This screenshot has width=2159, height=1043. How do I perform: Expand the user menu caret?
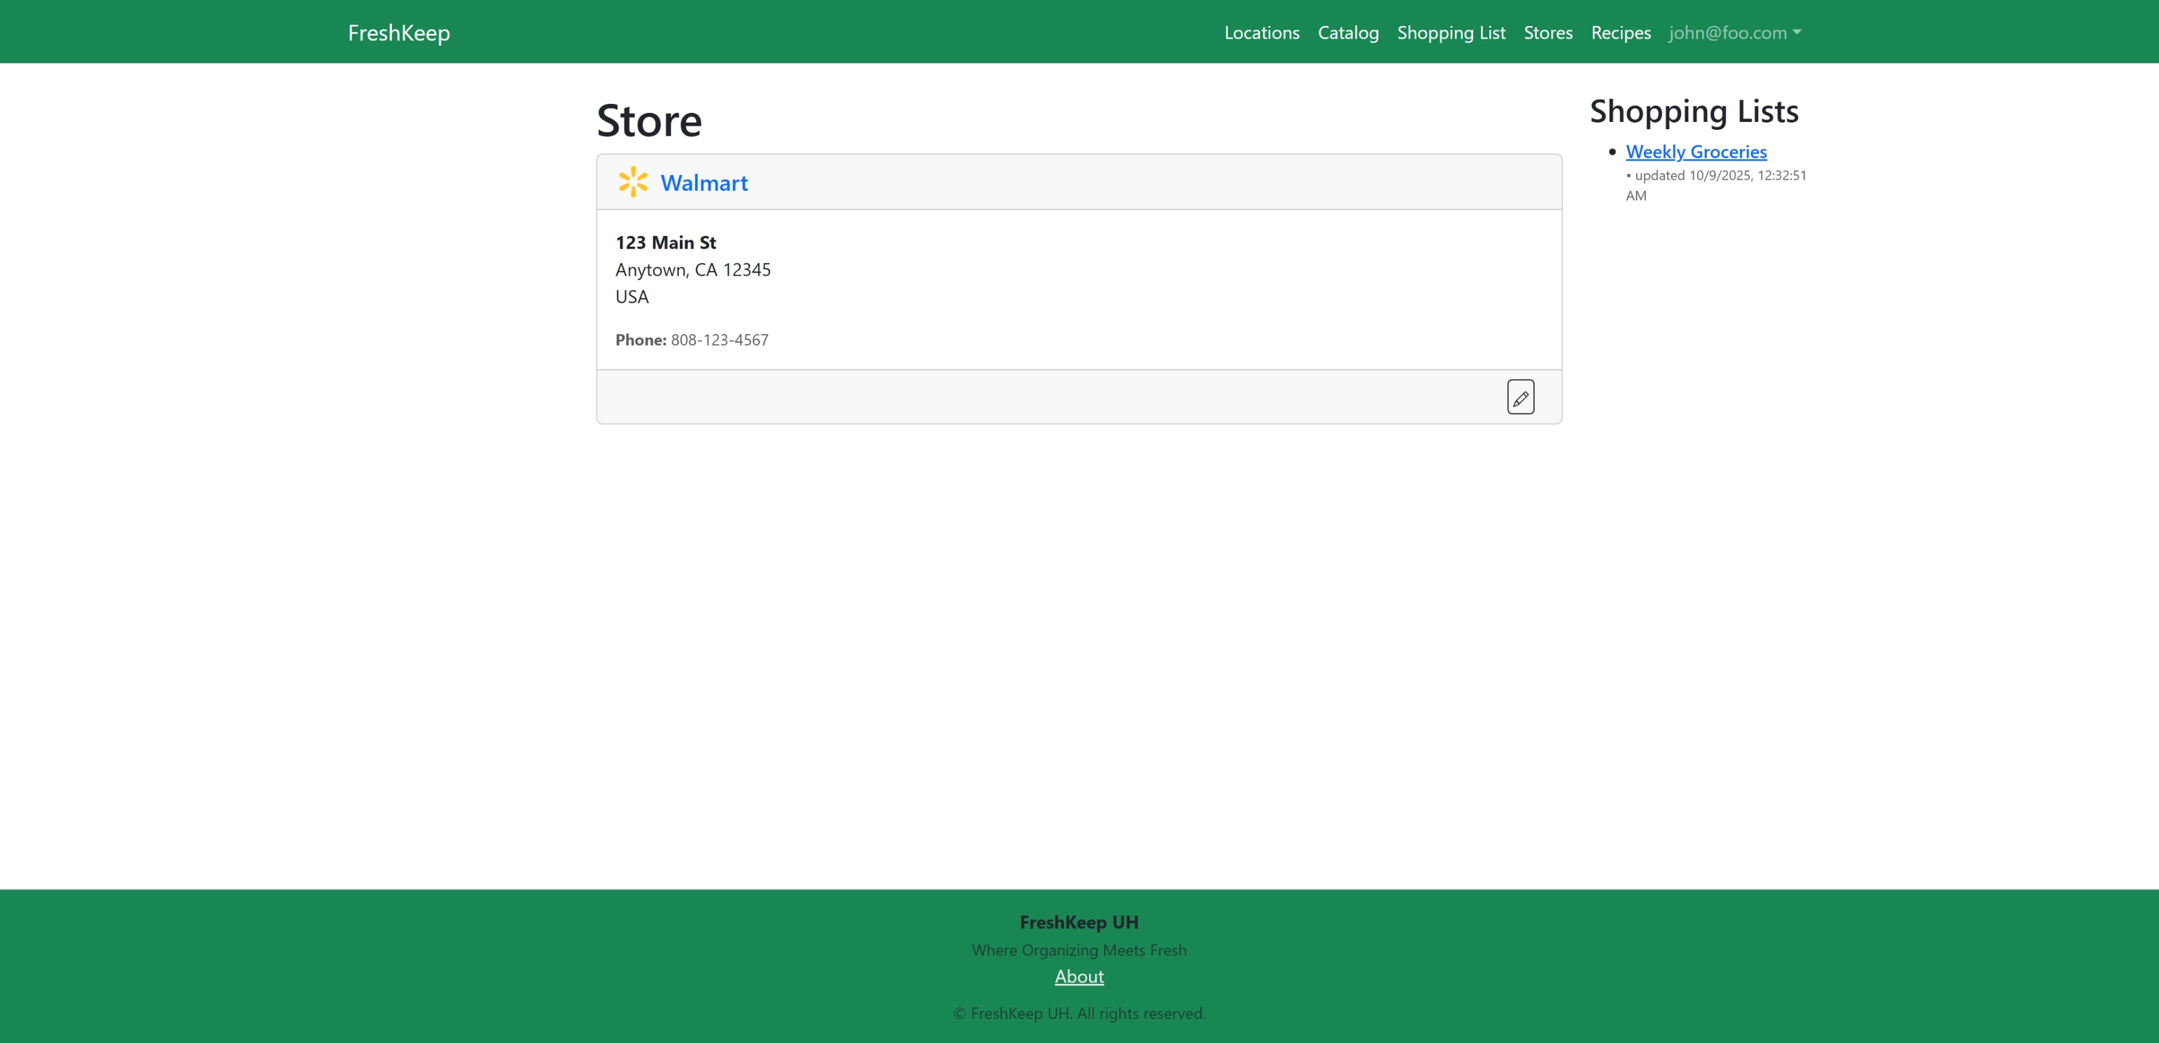coord(1797,34)
